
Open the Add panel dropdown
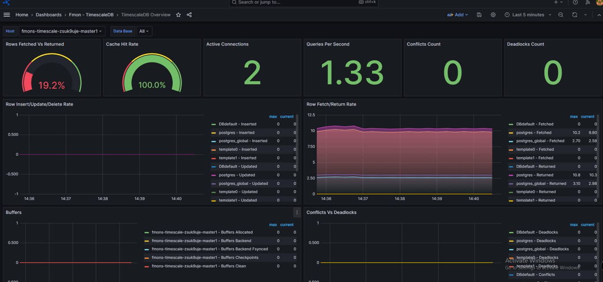click(457, 15)
